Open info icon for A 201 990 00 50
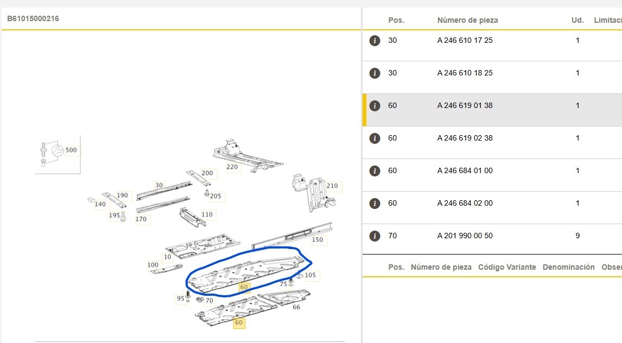The width and height of the screenshot is (622, 343). click(x=375, y=236)
